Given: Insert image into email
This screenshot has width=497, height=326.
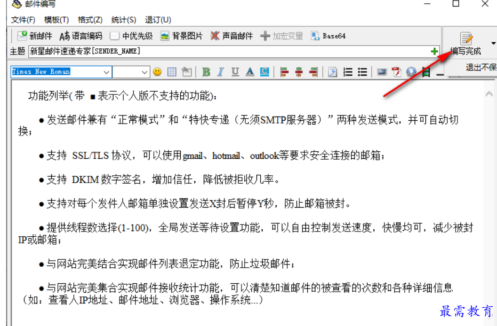Looking at the screenshot, I should [382, 72].
